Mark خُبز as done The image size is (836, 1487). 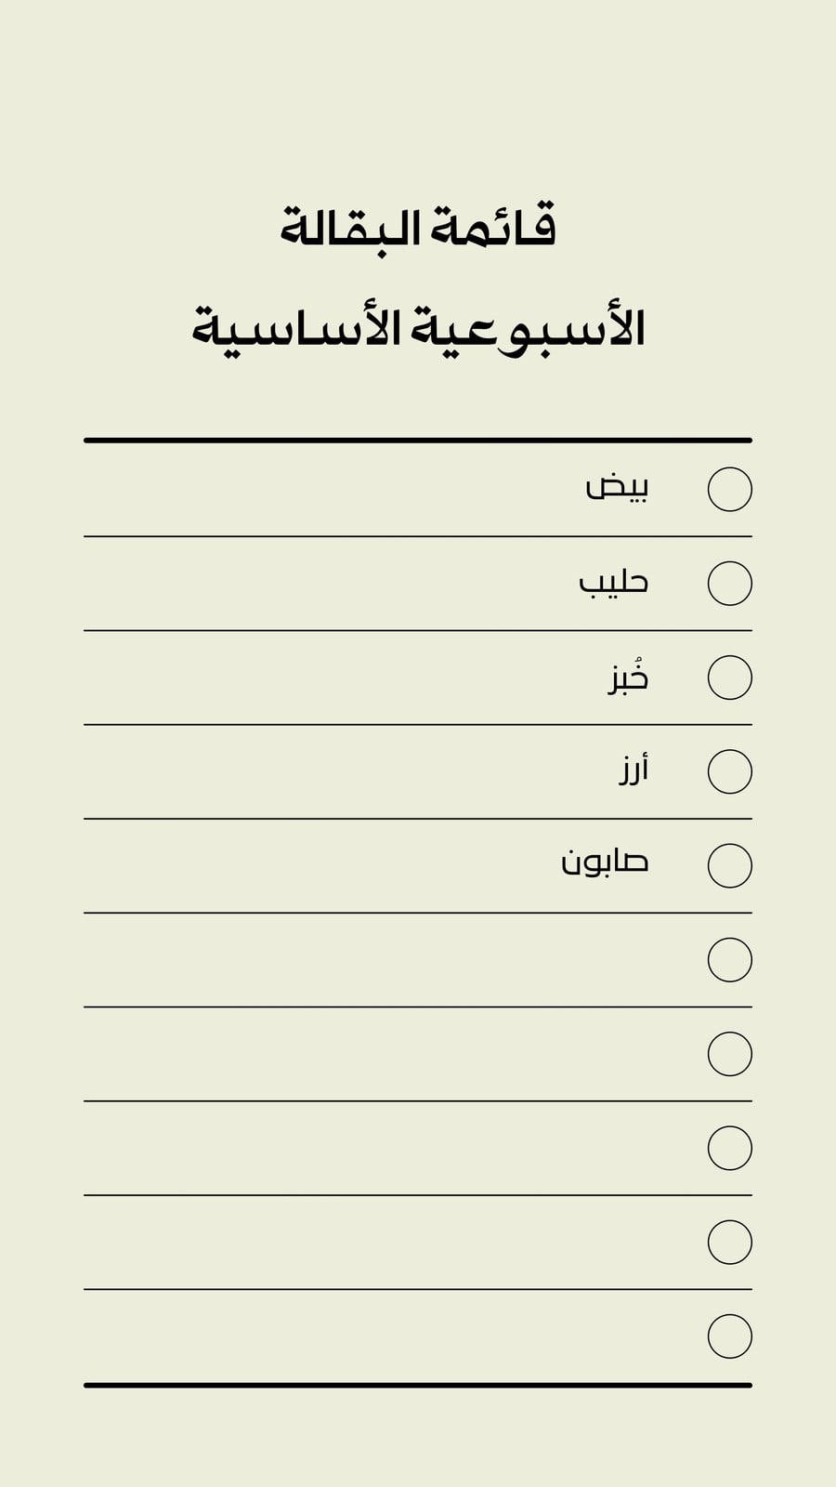pyautogui.click(x=729, y=678)
